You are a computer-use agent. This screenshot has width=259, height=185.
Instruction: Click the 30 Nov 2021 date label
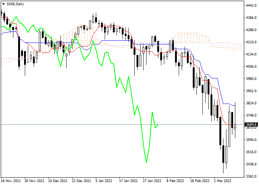(34, 181)
